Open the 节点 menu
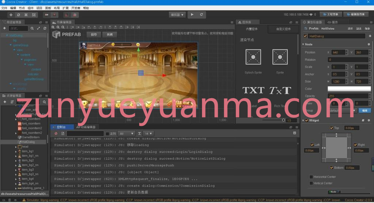Image resolution: width=374 pixels, height=203 pixels. click(x=22, y=8)
